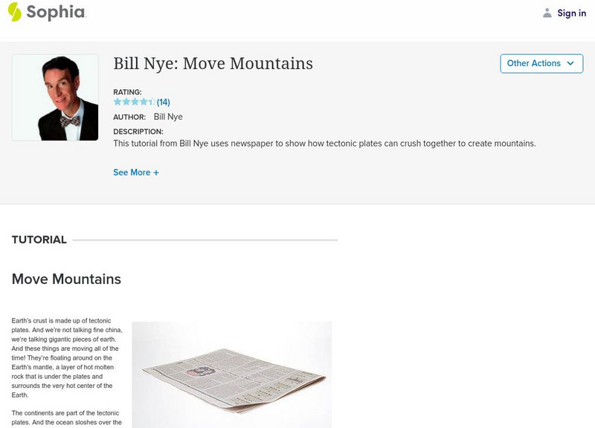
Task: Click the Bill Nye portrait thumbnail
Action: pyautogui.click(x=55, y=97)
